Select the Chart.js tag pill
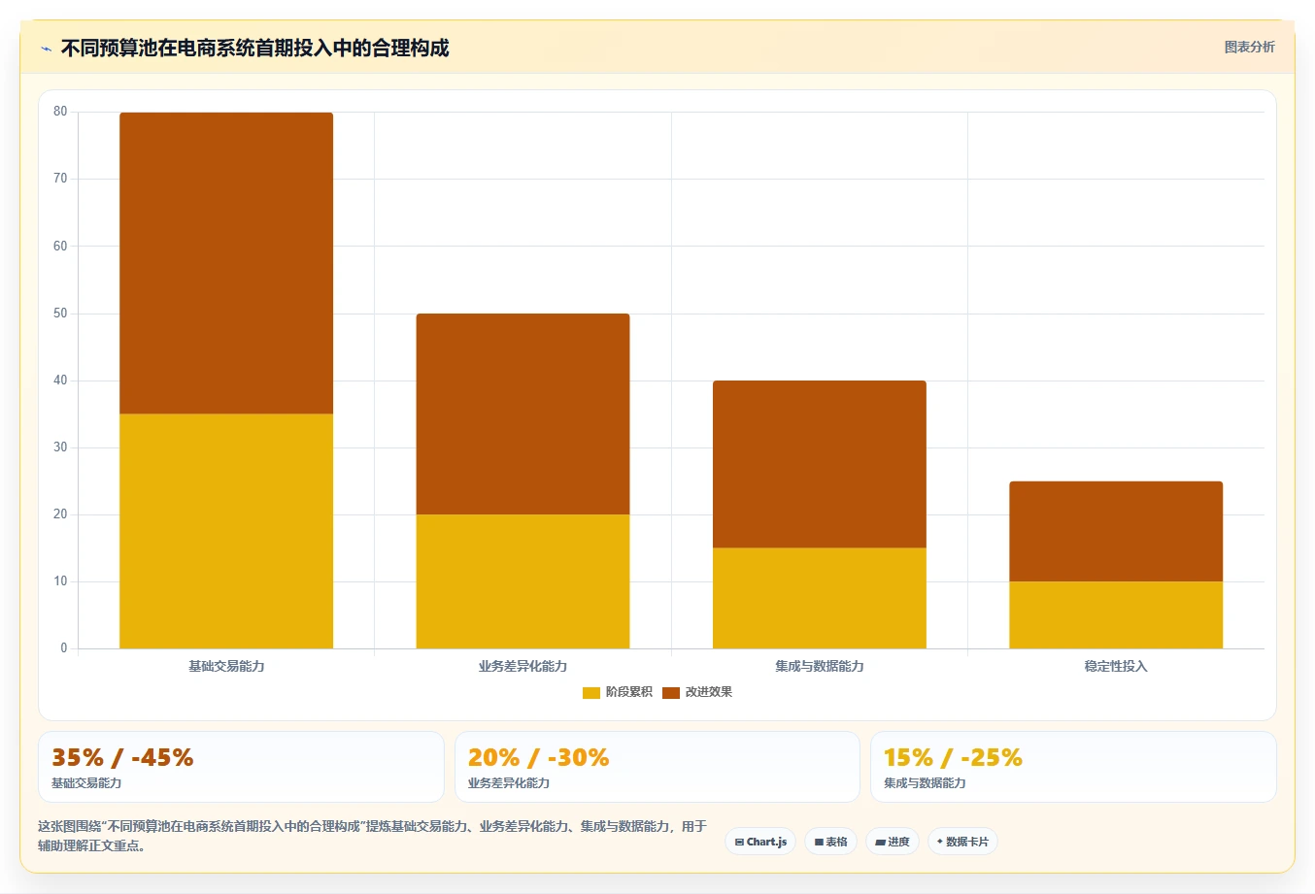Viewport: 1315px width, 894px height. (x=760, y=842)
